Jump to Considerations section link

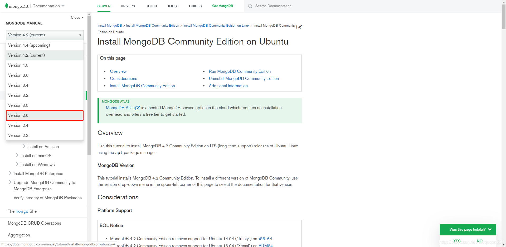[124, 79]
